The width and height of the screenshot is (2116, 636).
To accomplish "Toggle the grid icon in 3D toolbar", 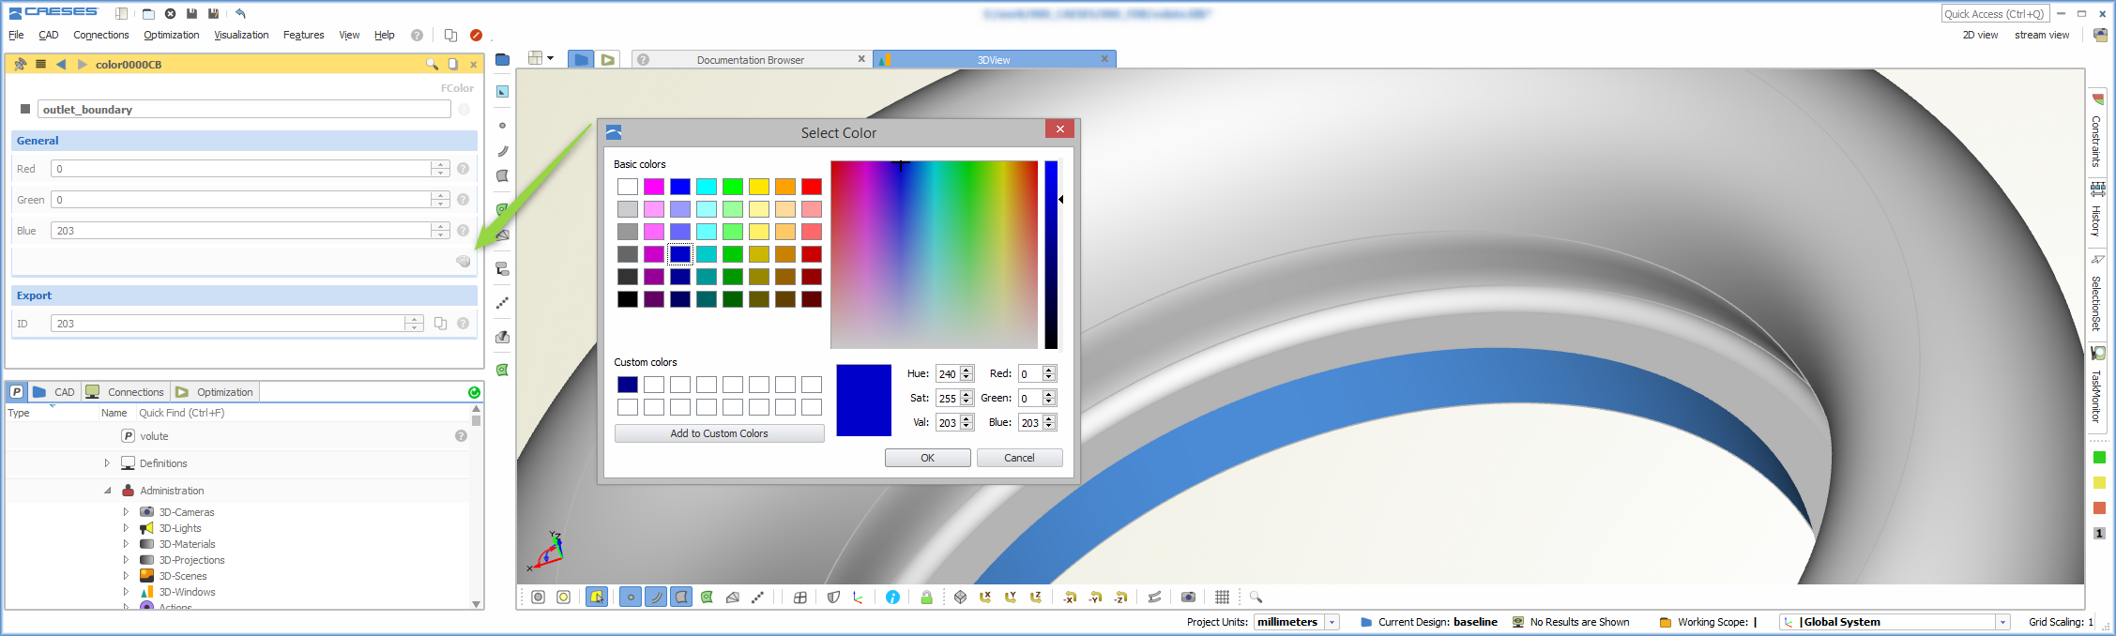I will (x=1222, y=597).
